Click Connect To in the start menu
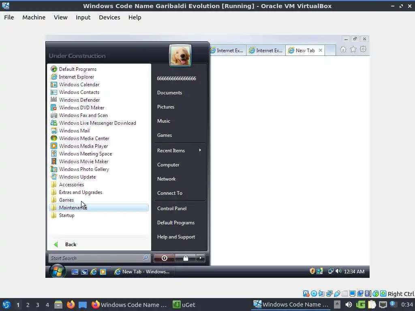Viewport: 415px width, 311px height. pos(170,193)
